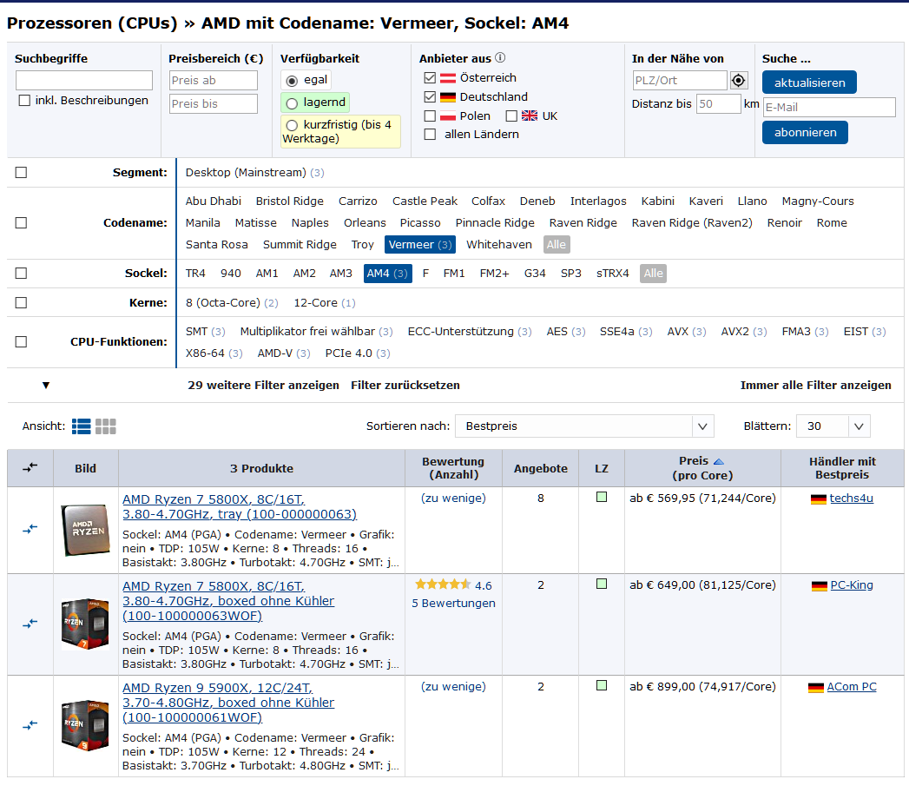Select Desktop (Mainstream) segment filter
The width and height of the screenshot is (909, 799).
(254, 172)
